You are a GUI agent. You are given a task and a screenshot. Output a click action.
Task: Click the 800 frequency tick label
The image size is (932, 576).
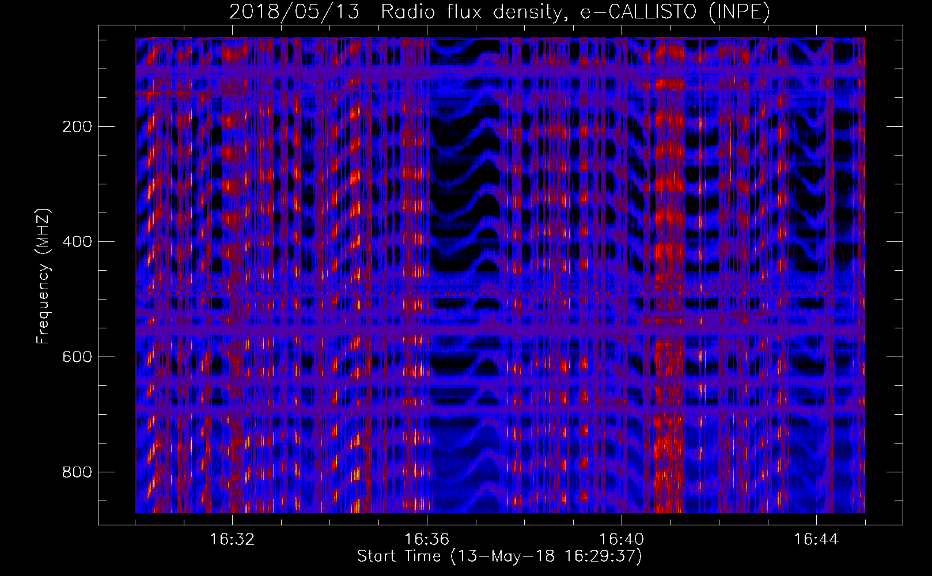click(x=77, y=472)
